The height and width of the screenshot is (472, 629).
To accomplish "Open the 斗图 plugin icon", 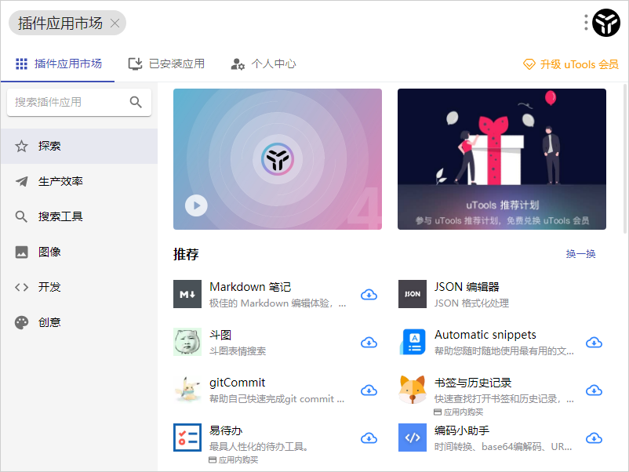I will 187,342.
